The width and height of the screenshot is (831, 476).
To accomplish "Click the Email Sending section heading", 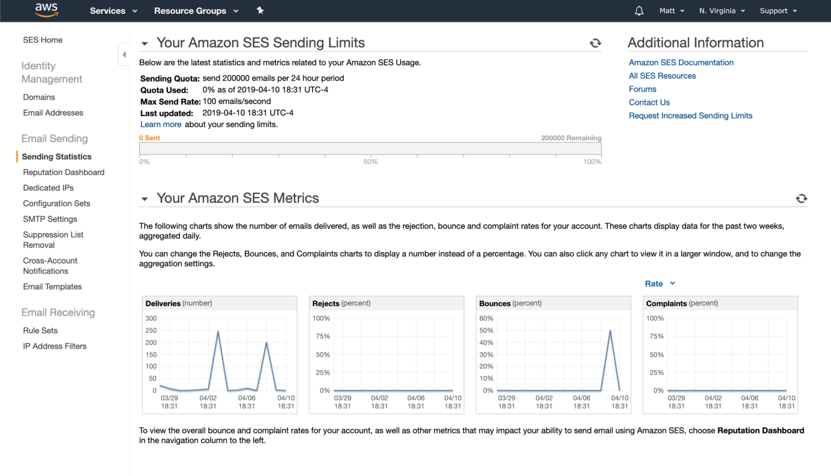I will coord(55,139).
